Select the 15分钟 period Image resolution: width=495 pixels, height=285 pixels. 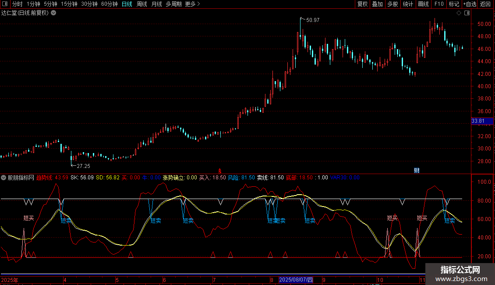(x=69, y=4)
